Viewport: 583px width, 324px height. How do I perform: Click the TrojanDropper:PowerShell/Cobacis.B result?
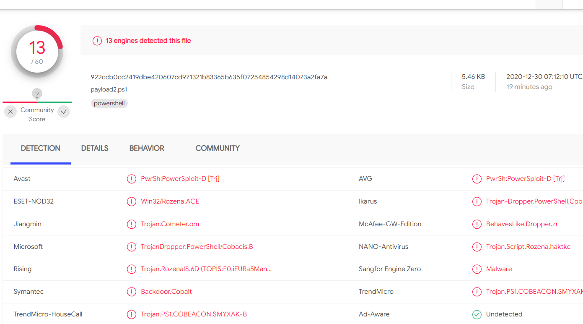(x=197, y=247)
